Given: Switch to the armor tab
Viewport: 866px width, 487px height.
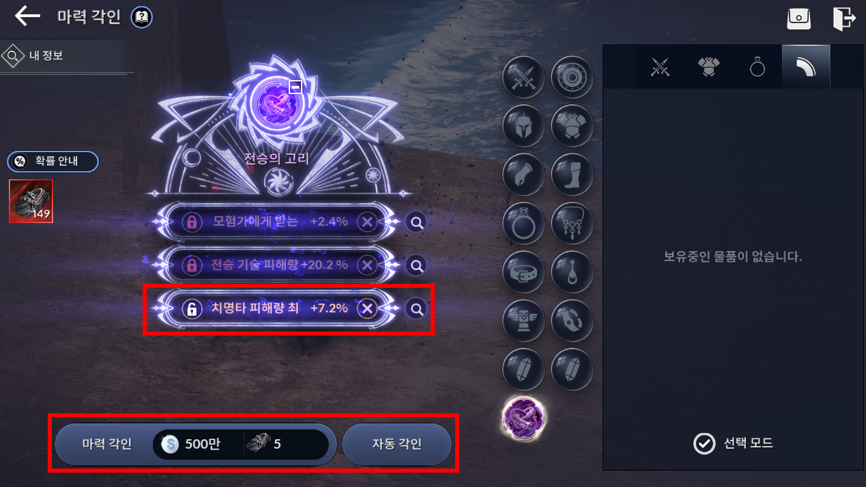Looking at the screenshot, I should click(x=709, y=67).
